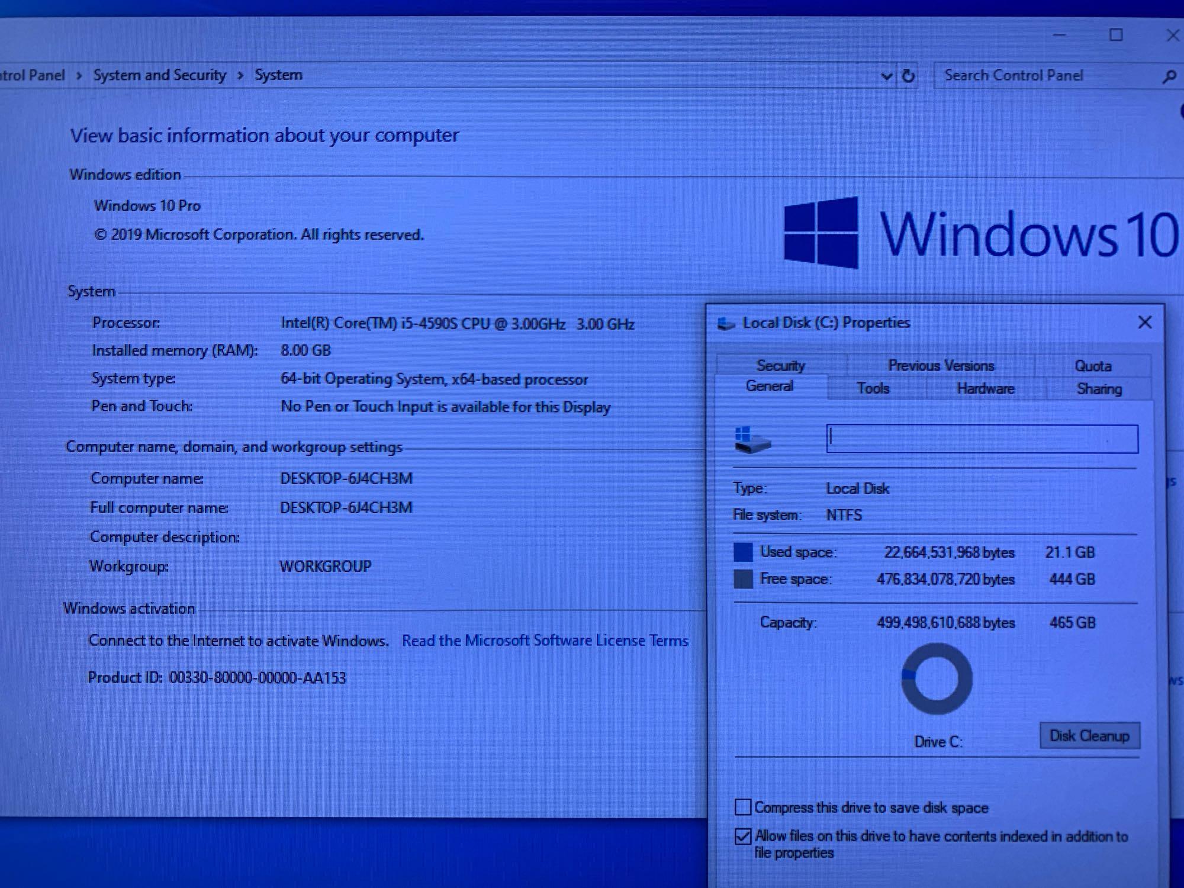
Task: Click the search magnifier icon
Action: point(1169,76)
